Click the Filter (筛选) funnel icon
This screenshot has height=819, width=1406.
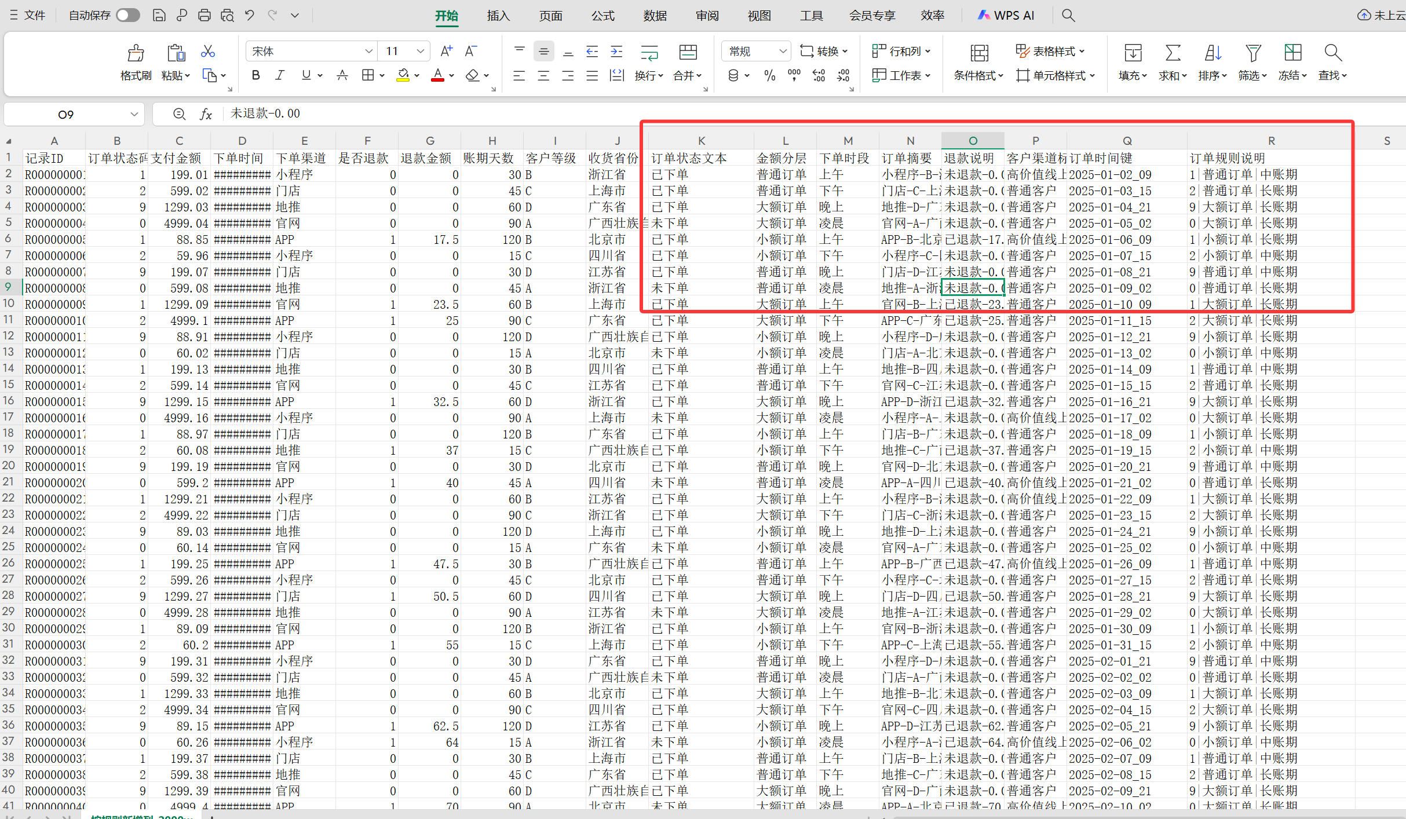tap(1252, 53)
